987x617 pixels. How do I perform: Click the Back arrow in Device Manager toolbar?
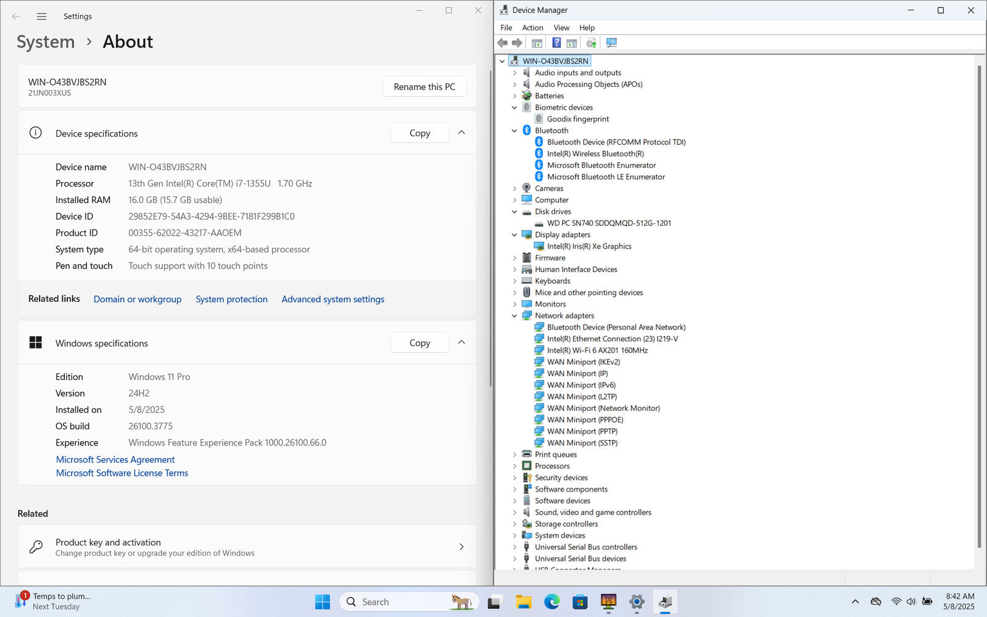pyautogui.click(x=502, y=43)
